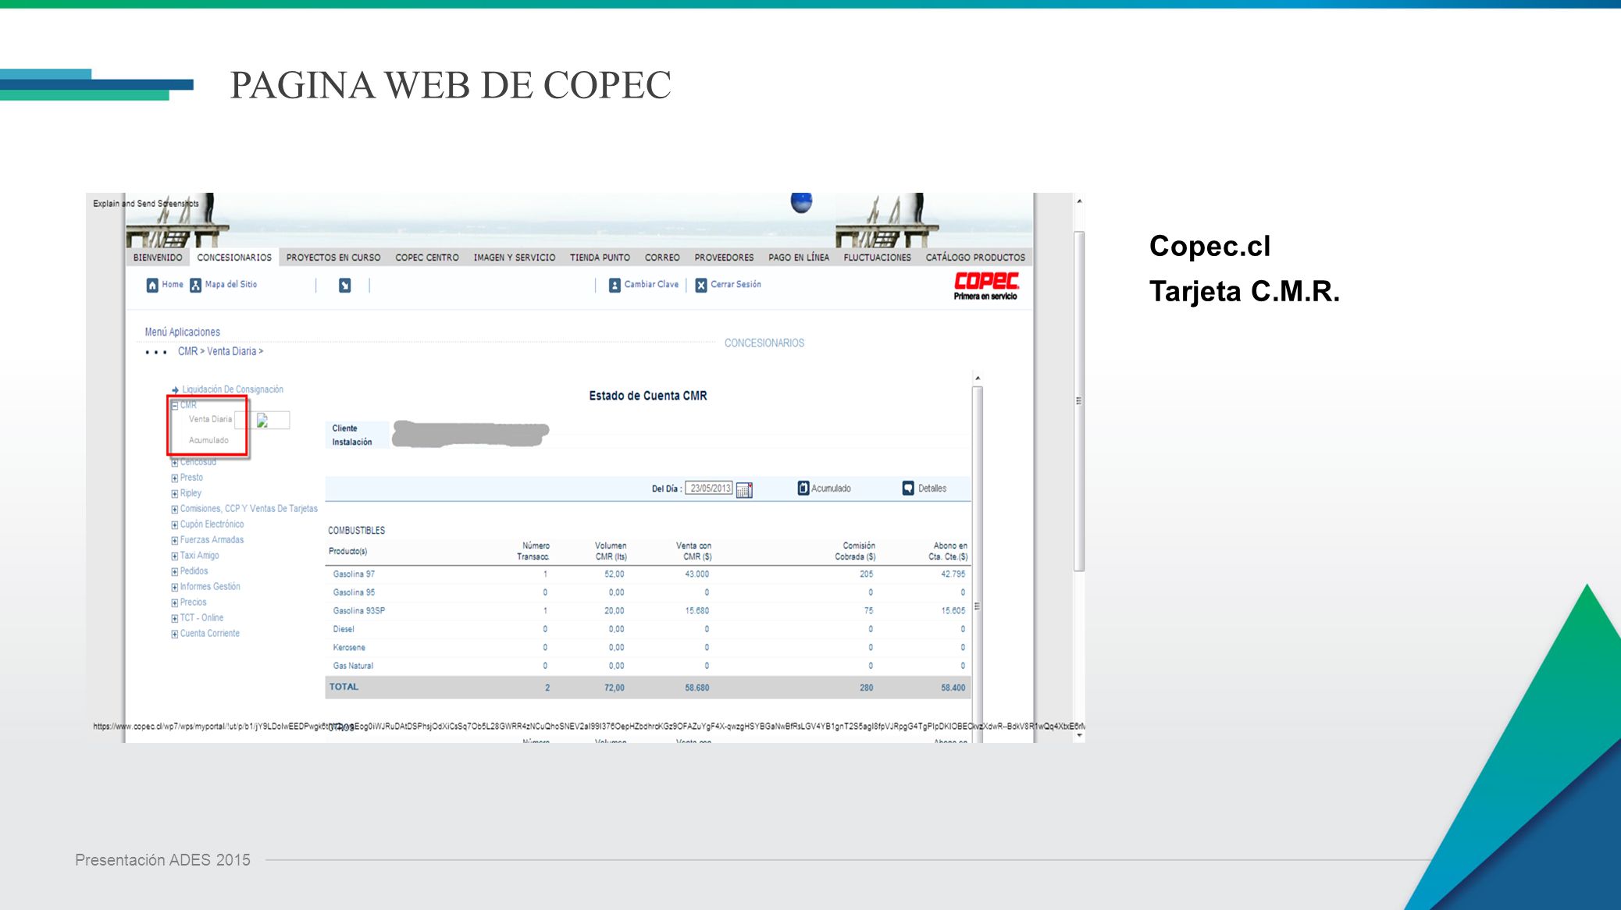Image resolution: width=1621 pixels, height=910 pixels.
Task: Expand the Presto tree node
Action: click(175, 478)
